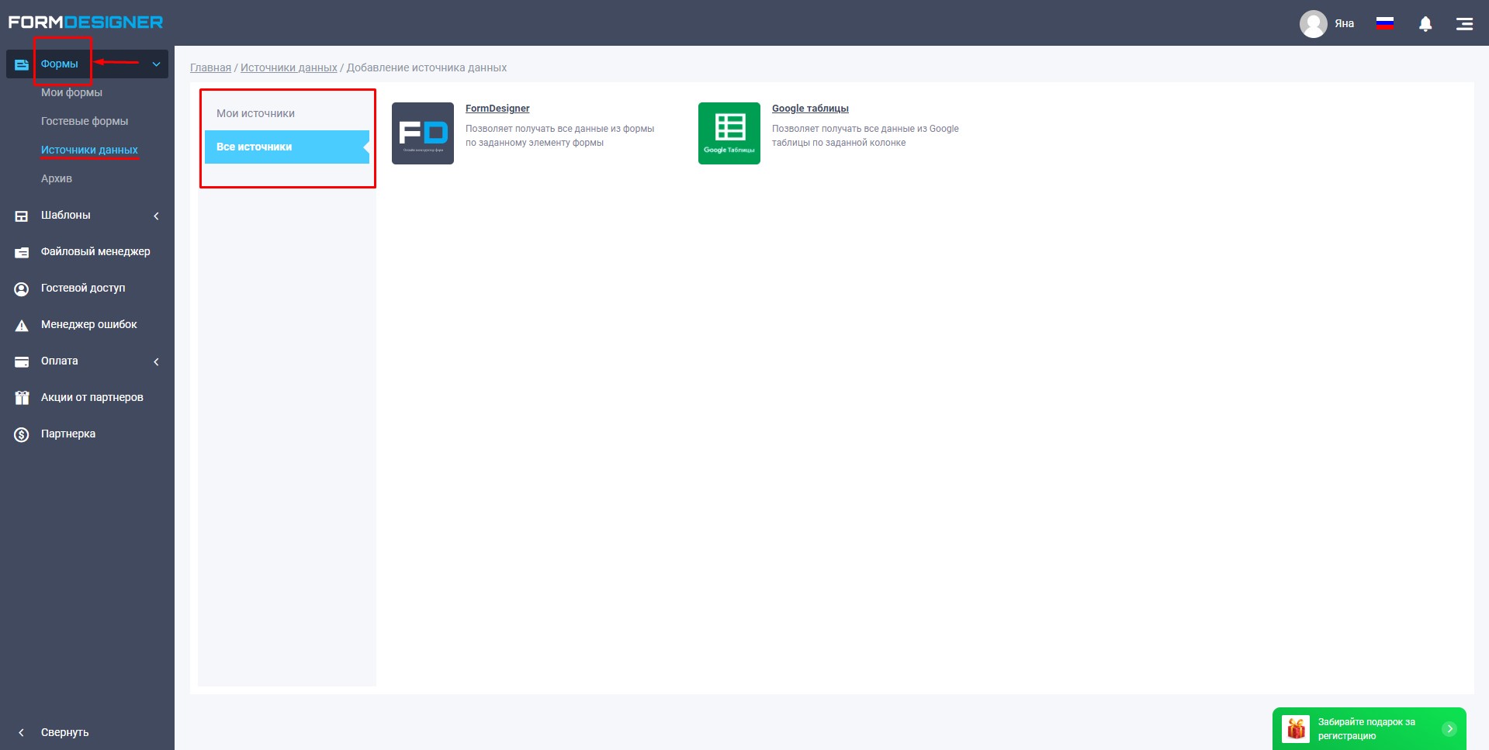The image size is (1489, 750).
Task: Click the Партнерка dollar icon
Action: (x=22, y=434)
